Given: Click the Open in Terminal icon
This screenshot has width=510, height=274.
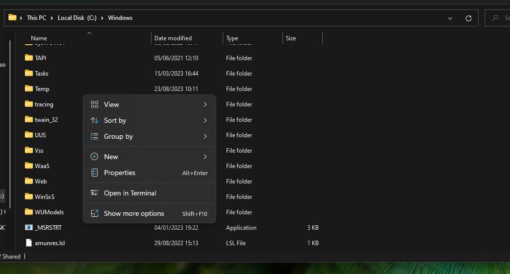Looking at the screenshot, I should click(x=94, y=193).
